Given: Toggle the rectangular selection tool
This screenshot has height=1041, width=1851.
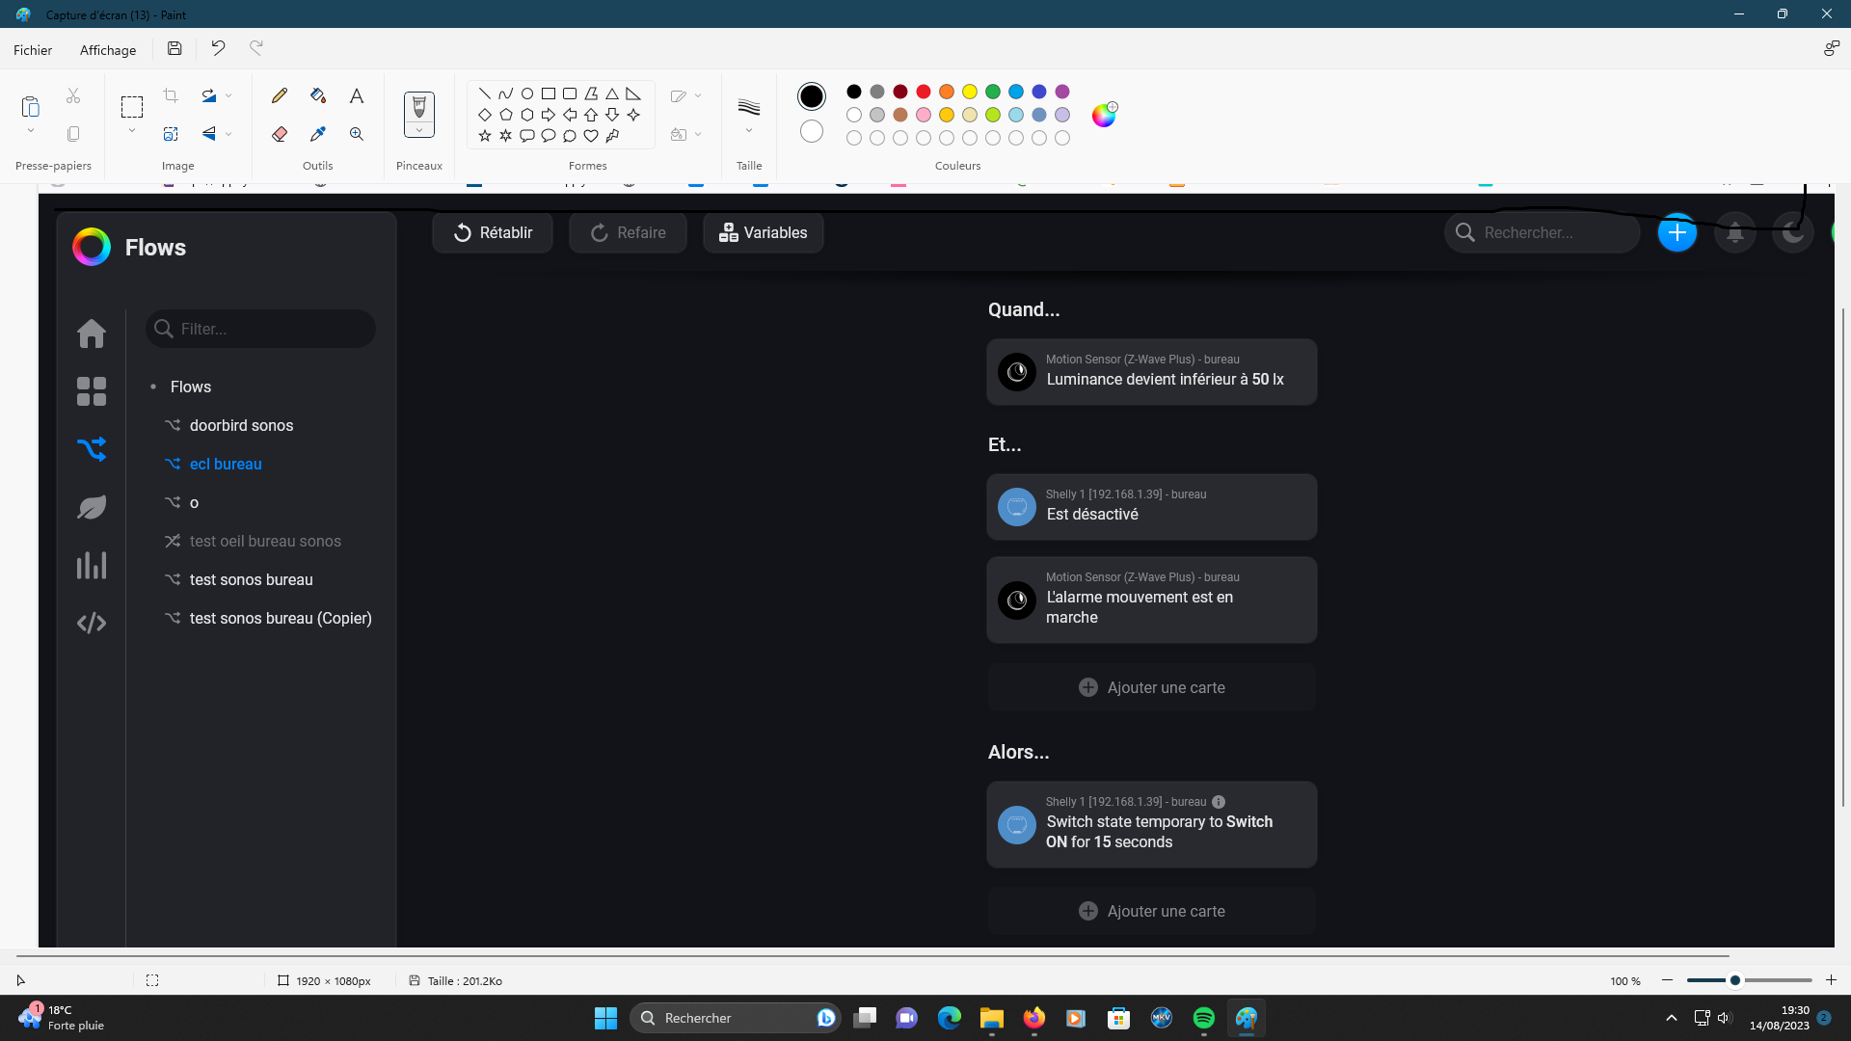Looking at the screenshot, I should click(x=132, y=106).
